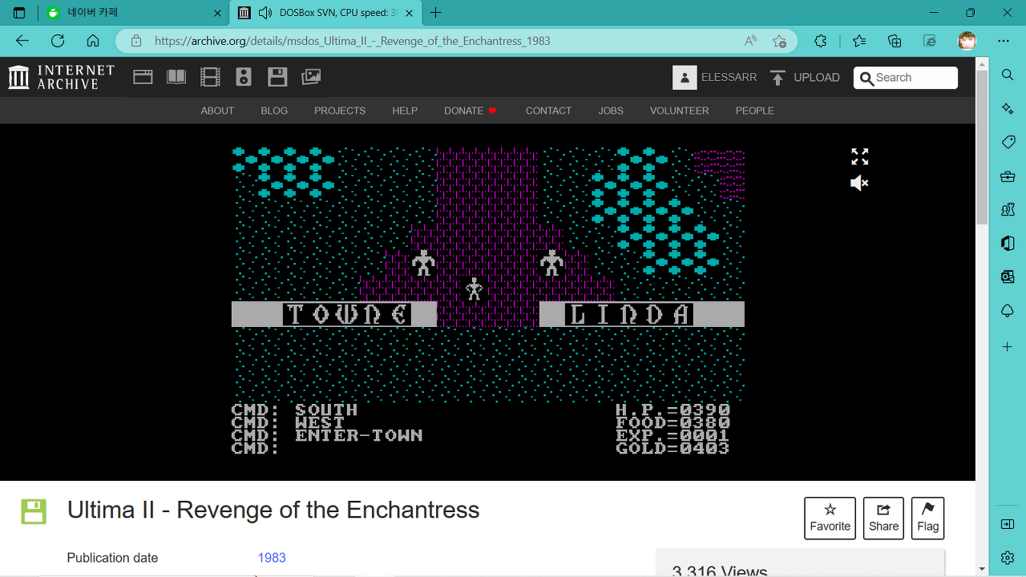This screenshot has width=1026, height=577.
Task: Select the DOSBox SVN browser tab
Action: (325, 13)
